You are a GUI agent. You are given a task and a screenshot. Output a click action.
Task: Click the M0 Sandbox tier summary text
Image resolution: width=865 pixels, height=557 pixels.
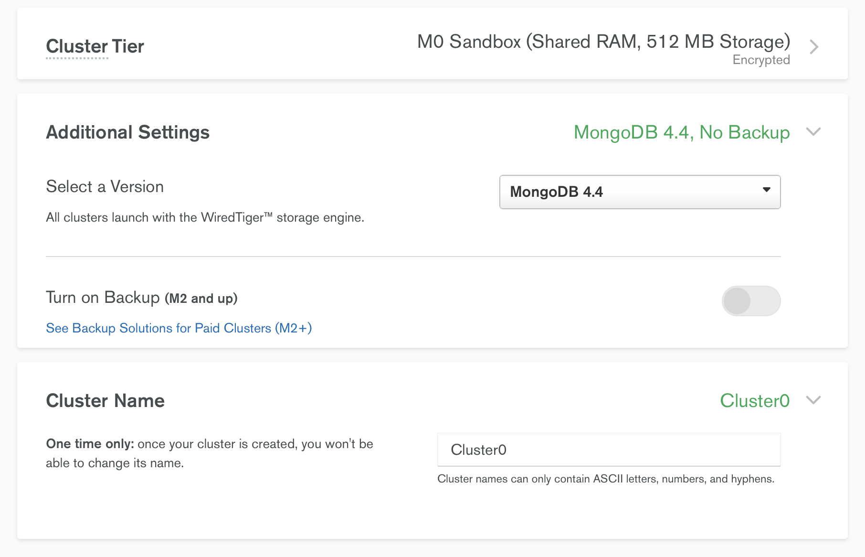click(603, 42)
